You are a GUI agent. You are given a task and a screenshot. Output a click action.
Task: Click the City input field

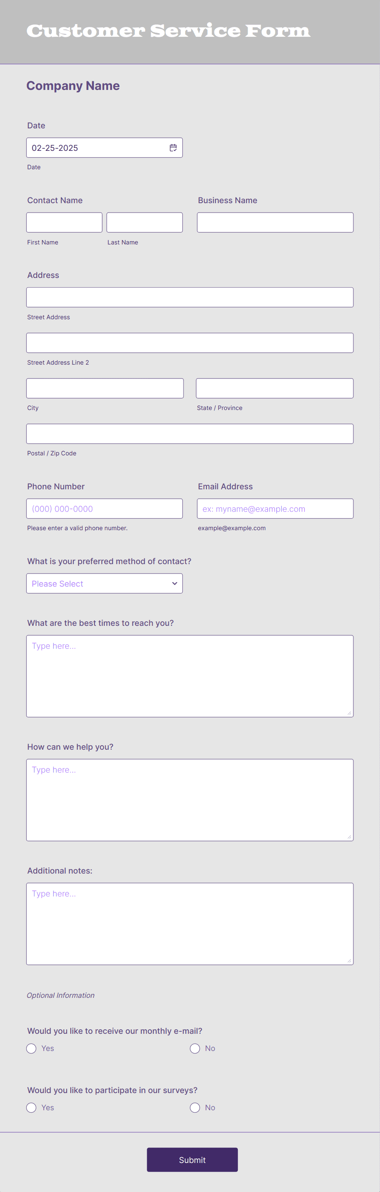coord(105,388)
